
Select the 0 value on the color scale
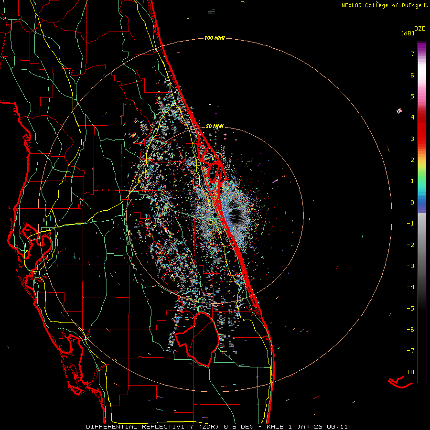tap(412, 203)
